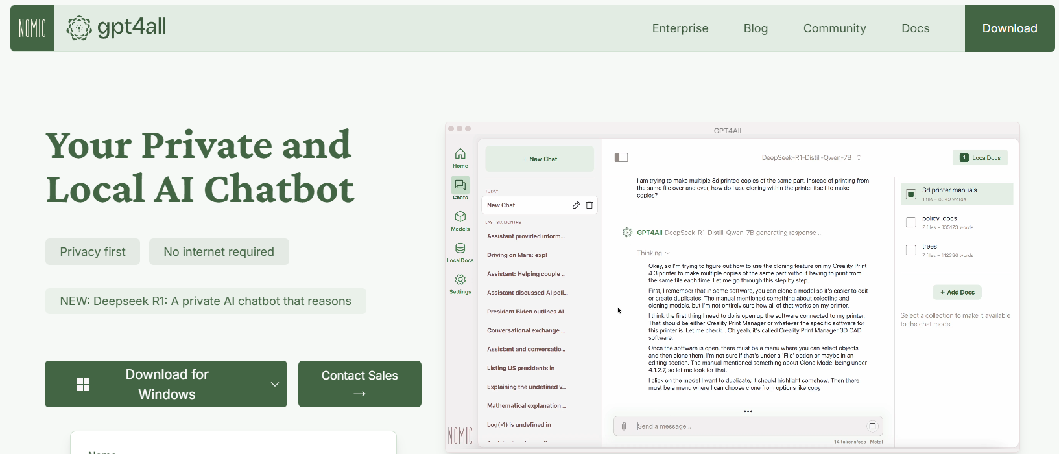Click the pencil edit icon on New Chat row

[x=576, y=205]
